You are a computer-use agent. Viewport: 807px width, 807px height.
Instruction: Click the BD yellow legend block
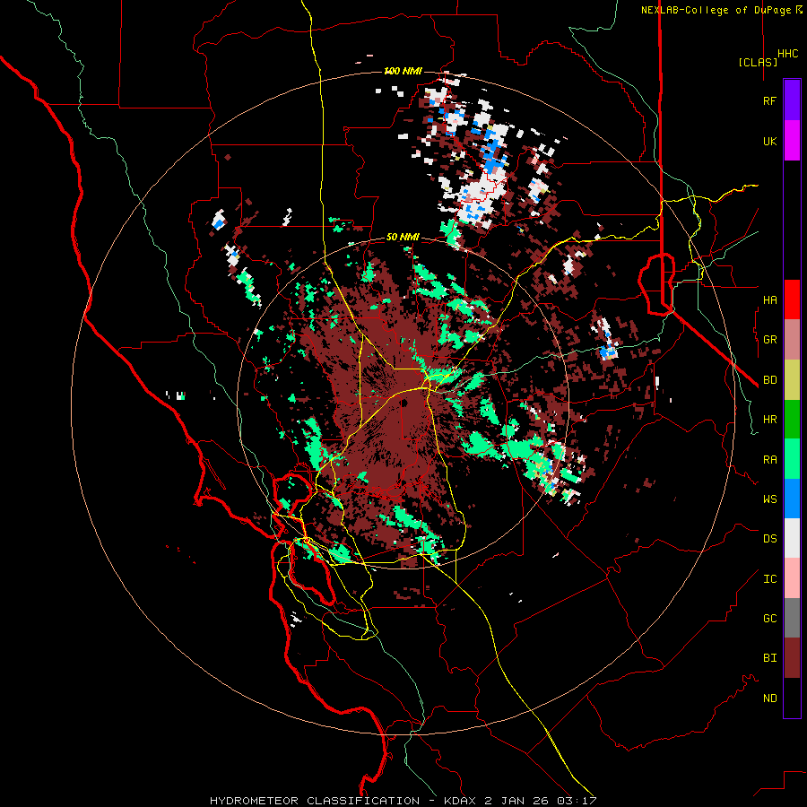tap(792, 380)
